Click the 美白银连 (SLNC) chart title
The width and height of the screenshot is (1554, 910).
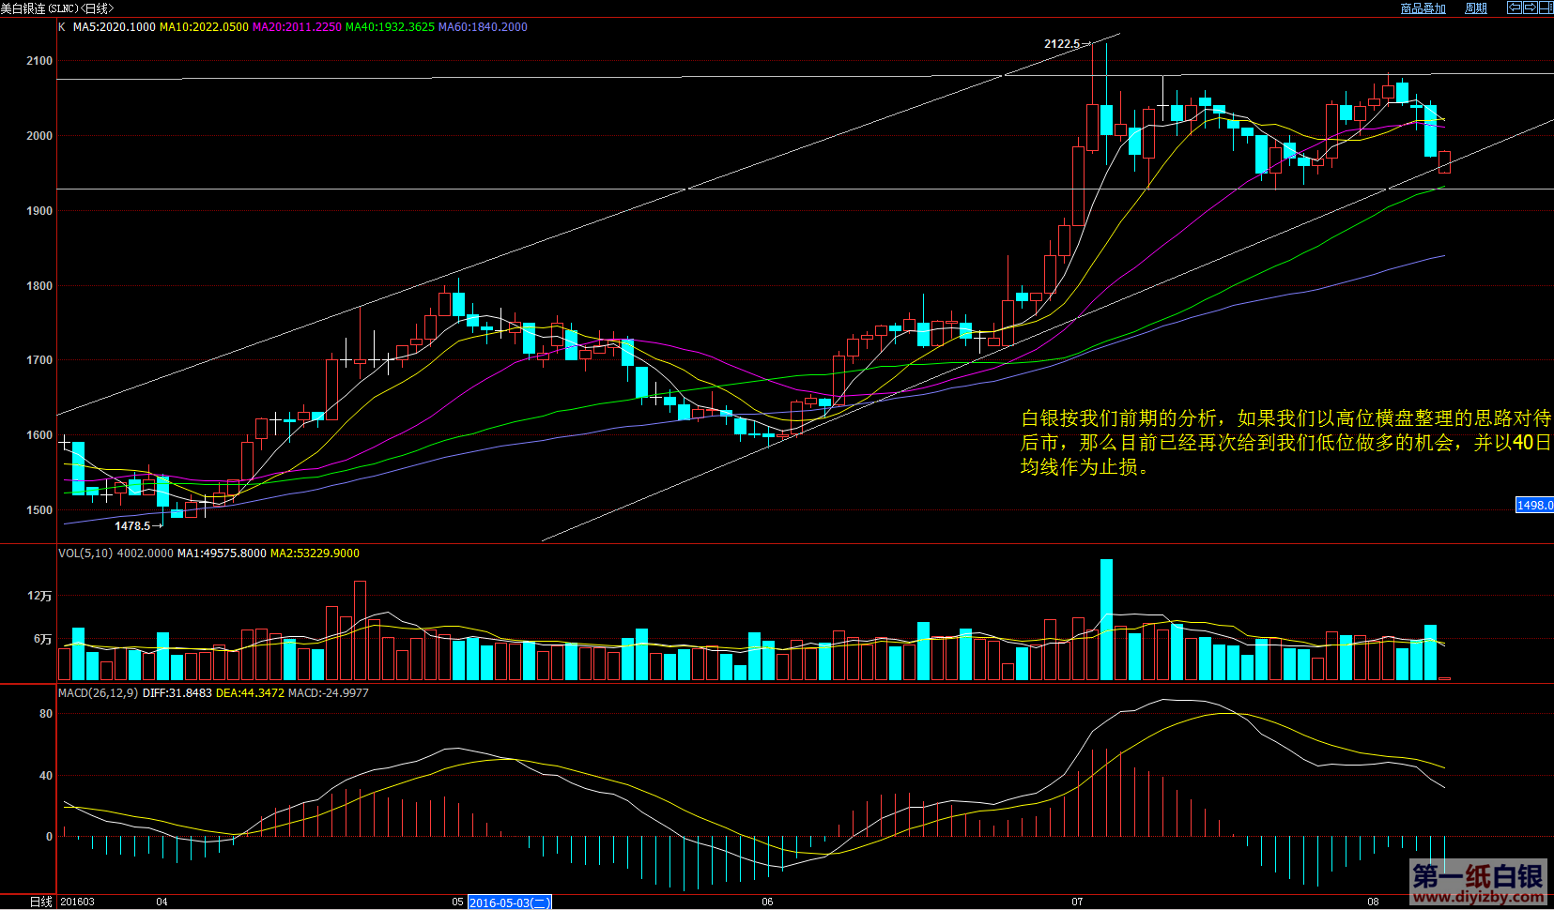coord(56,8)
